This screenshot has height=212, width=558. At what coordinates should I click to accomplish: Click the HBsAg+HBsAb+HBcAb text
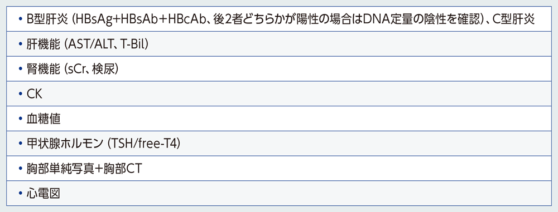click(x=139, y=19)
